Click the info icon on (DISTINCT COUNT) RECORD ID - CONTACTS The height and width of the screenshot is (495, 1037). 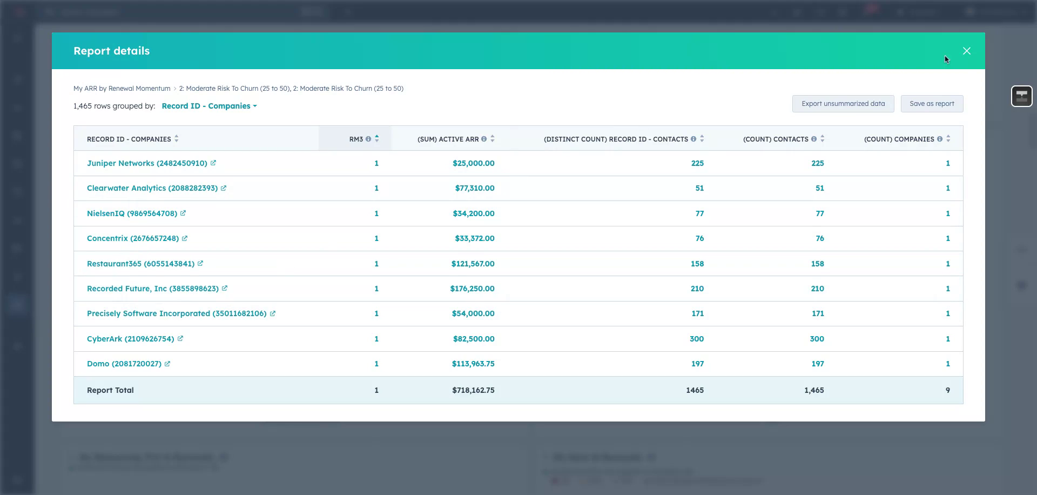click(x=693, y=139)
